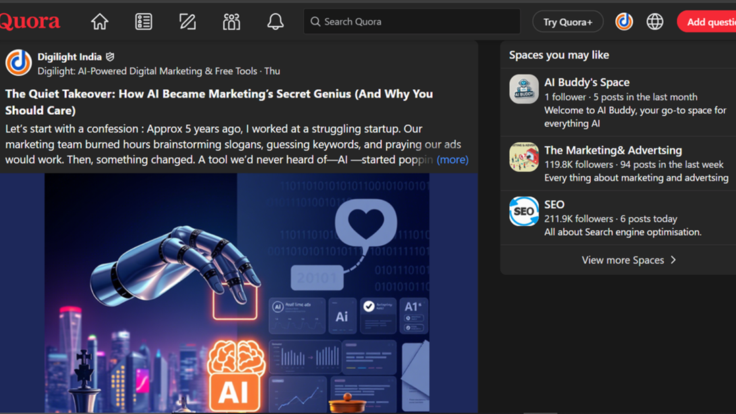Expand the post with the (more) link
Screen dimensions: 736x414
452,159
